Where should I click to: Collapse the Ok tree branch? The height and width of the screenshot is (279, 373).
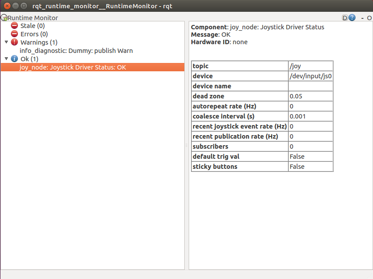[5, 59]
